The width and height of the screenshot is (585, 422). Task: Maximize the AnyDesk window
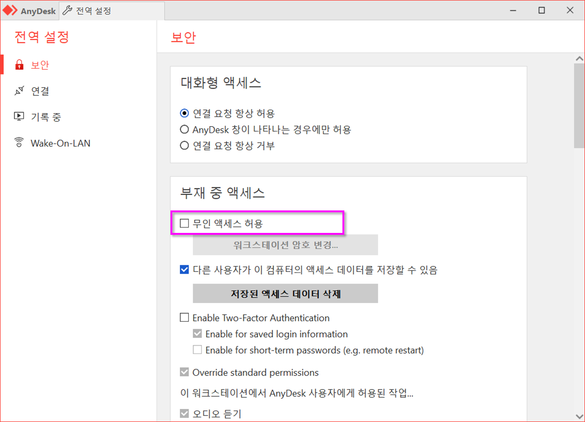tap(541, 11)
